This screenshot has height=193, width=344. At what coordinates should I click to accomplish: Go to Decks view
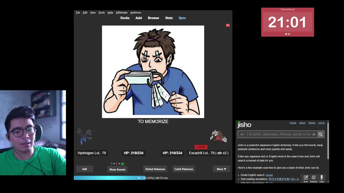125,18
